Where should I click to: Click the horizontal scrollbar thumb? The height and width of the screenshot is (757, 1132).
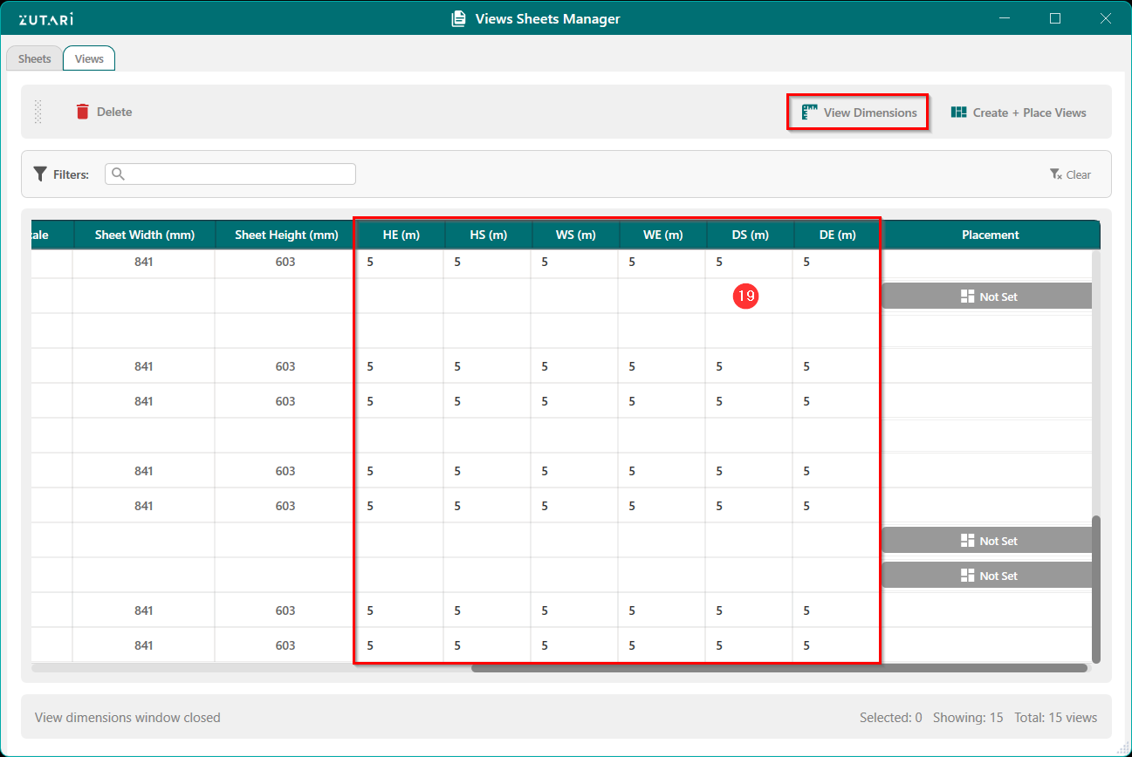(779, 669)
